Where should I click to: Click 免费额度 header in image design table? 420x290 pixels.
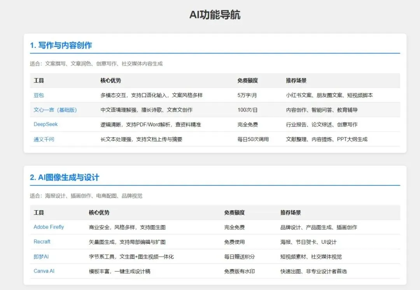pyautogui.click(x=234, y=213)
